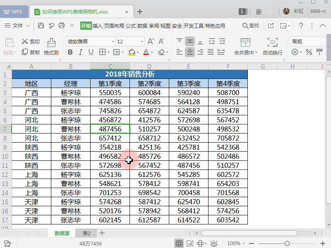
Task: Click the distributed alignment icon
Action: pyautogui.click(x=221, y=52)
